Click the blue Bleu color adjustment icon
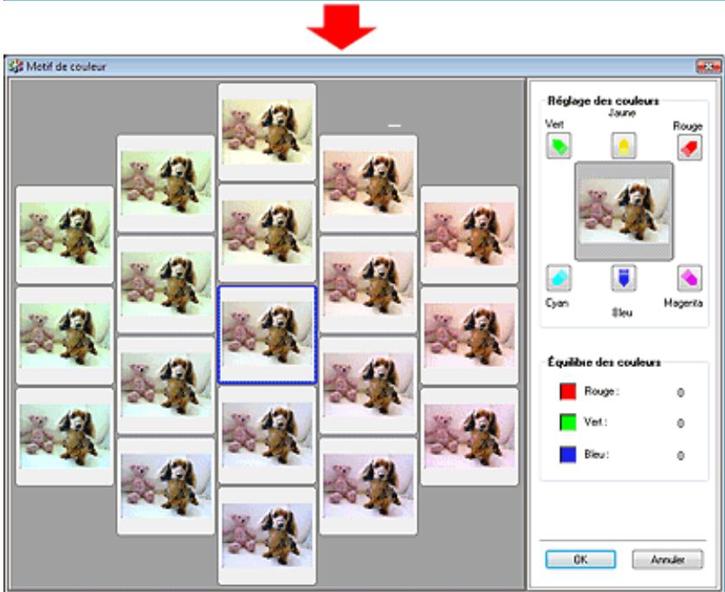The image size is (725, 592). [x=624, y=278]
